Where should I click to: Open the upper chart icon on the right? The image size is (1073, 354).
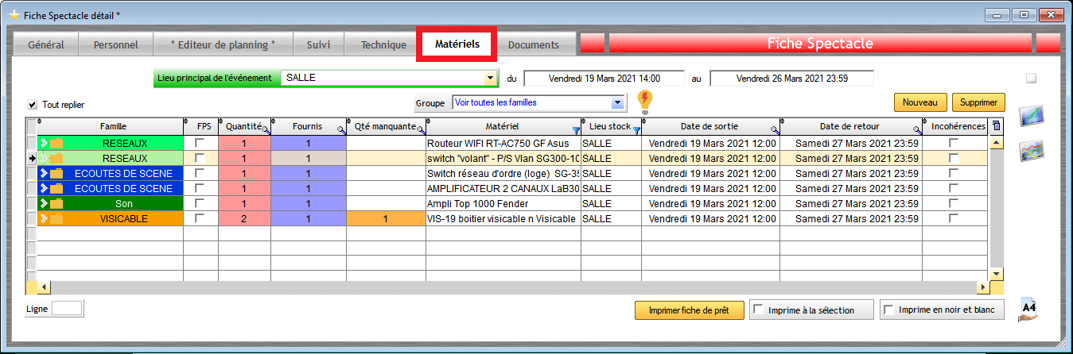1032,116
